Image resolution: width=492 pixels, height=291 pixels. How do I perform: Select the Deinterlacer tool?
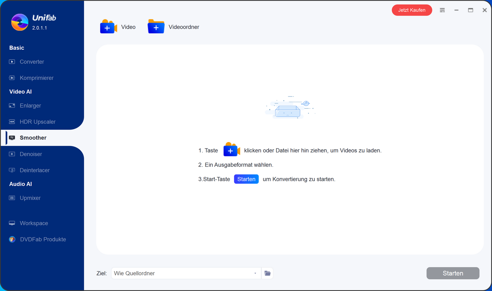pos(34,170)
